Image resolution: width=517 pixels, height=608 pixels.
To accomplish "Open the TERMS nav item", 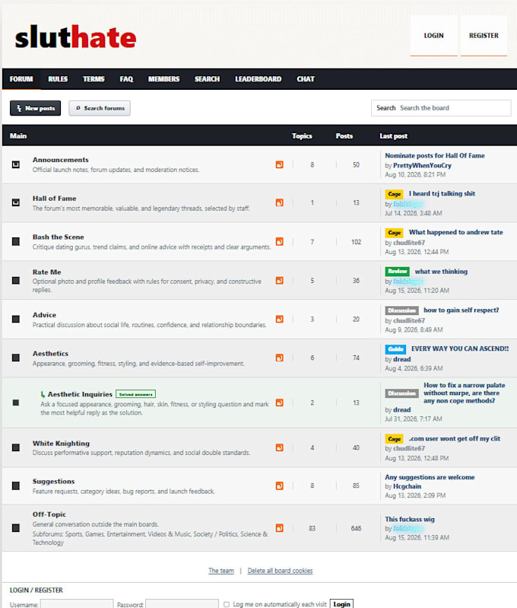I will click(x=94, y=79).
